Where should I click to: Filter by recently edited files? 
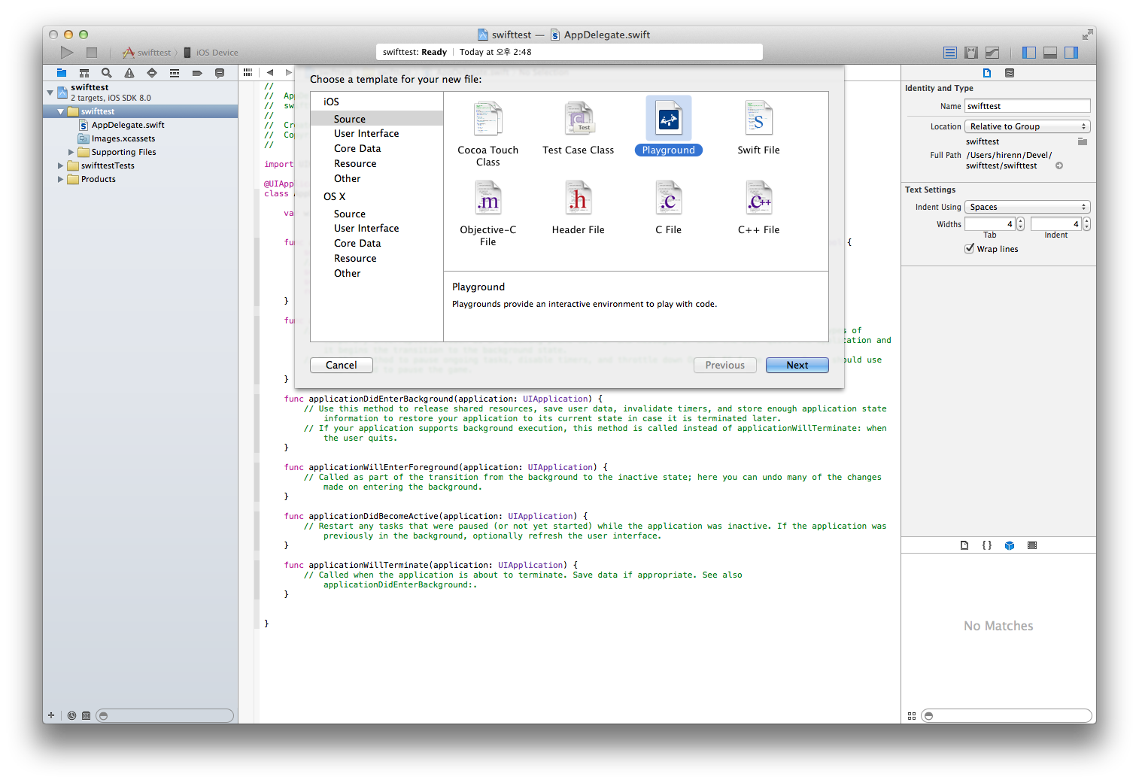[x=71, y=715]
